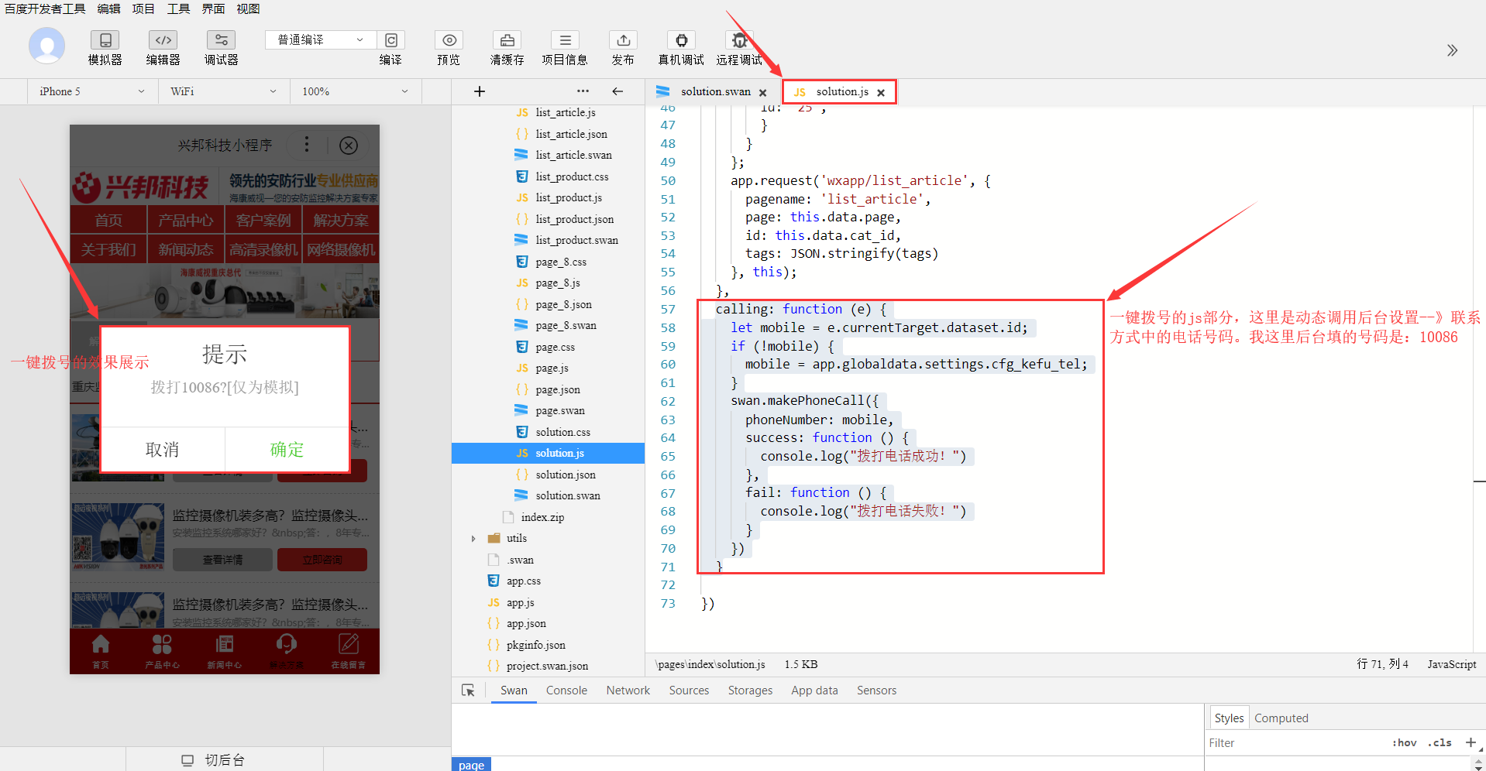Click the 发布 publish icon

(623, 40)
